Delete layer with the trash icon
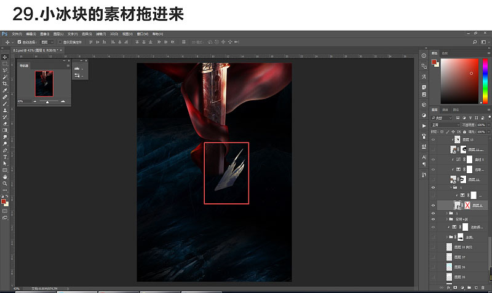Screen dimensions: 492x293 [483, 287]
